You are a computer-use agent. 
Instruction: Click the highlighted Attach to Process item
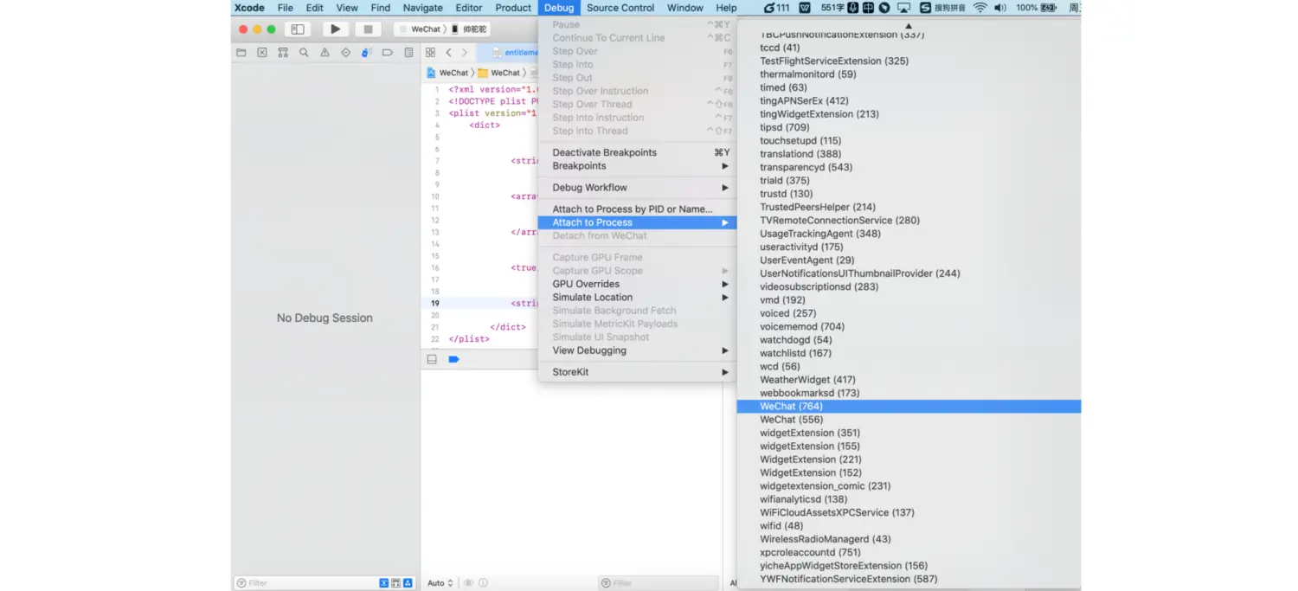[637, 222]
